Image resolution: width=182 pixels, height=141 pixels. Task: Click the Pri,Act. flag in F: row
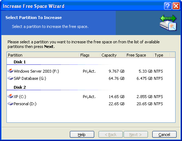[x=89, y=71]
